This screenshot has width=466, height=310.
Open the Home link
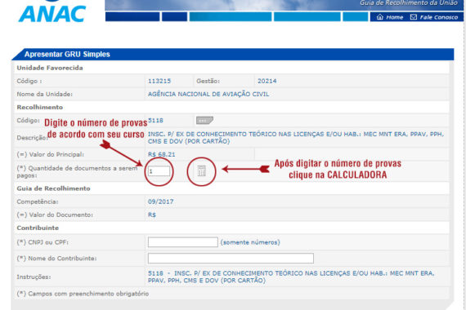click(390, 17)
